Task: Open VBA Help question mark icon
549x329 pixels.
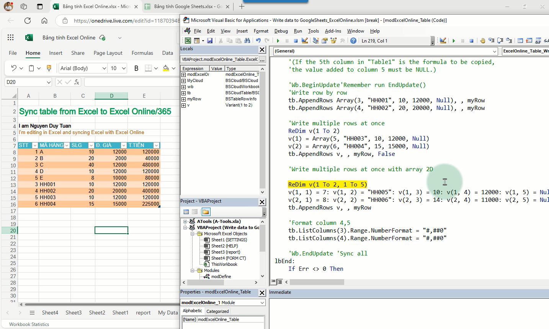Action: click(x=353, y=41)
